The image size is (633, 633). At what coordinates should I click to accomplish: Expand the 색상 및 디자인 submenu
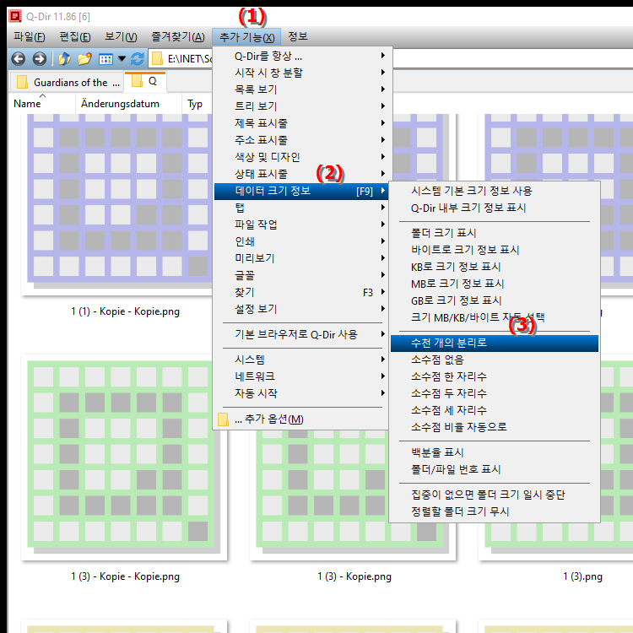pos(300,157)
